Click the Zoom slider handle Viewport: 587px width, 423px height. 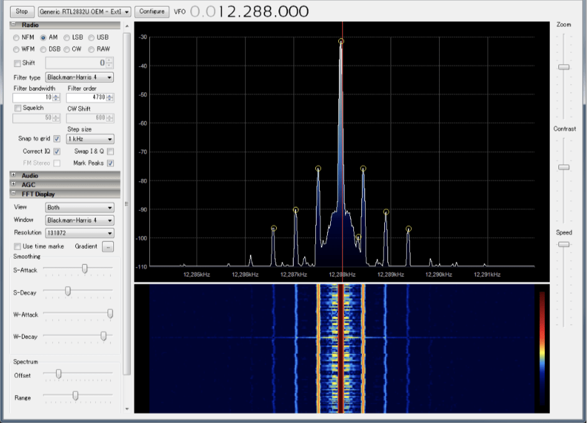[564, 67]
